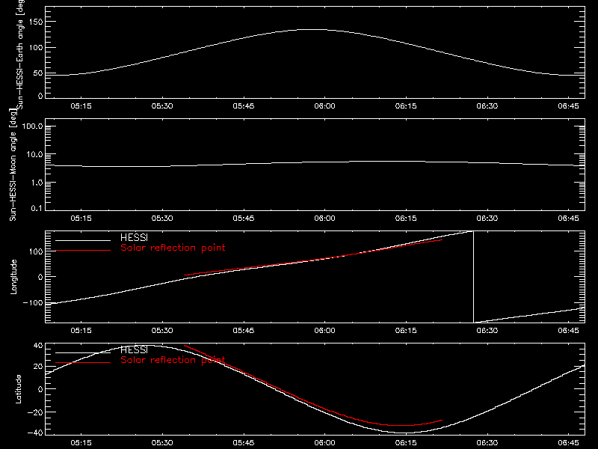Click 05:15 time label under Earth angle plot
This screenshot has height=449, width=598.
81,106
